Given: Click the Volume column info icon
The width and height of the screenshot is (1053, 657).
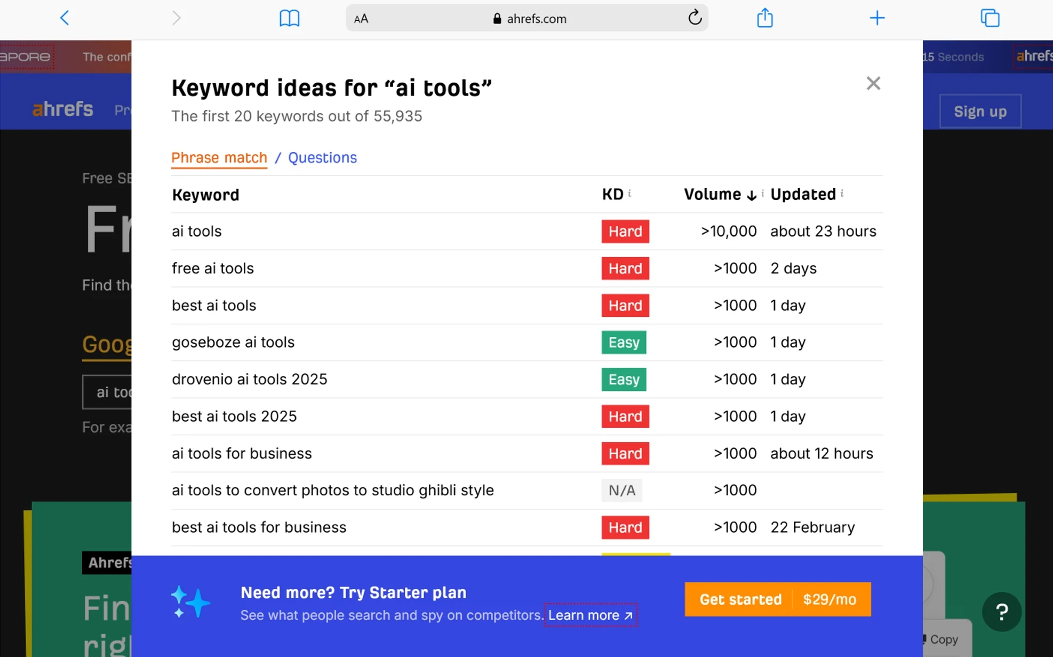Looking at the screenshot, I should point(762,193).
